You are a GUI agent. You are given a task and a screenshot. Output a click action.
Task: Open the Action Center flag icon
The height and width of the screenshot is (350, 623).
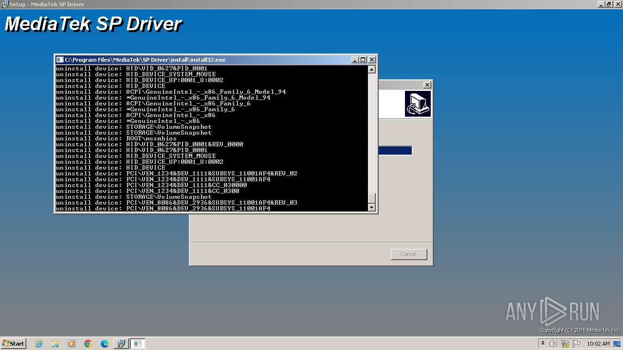577,344
